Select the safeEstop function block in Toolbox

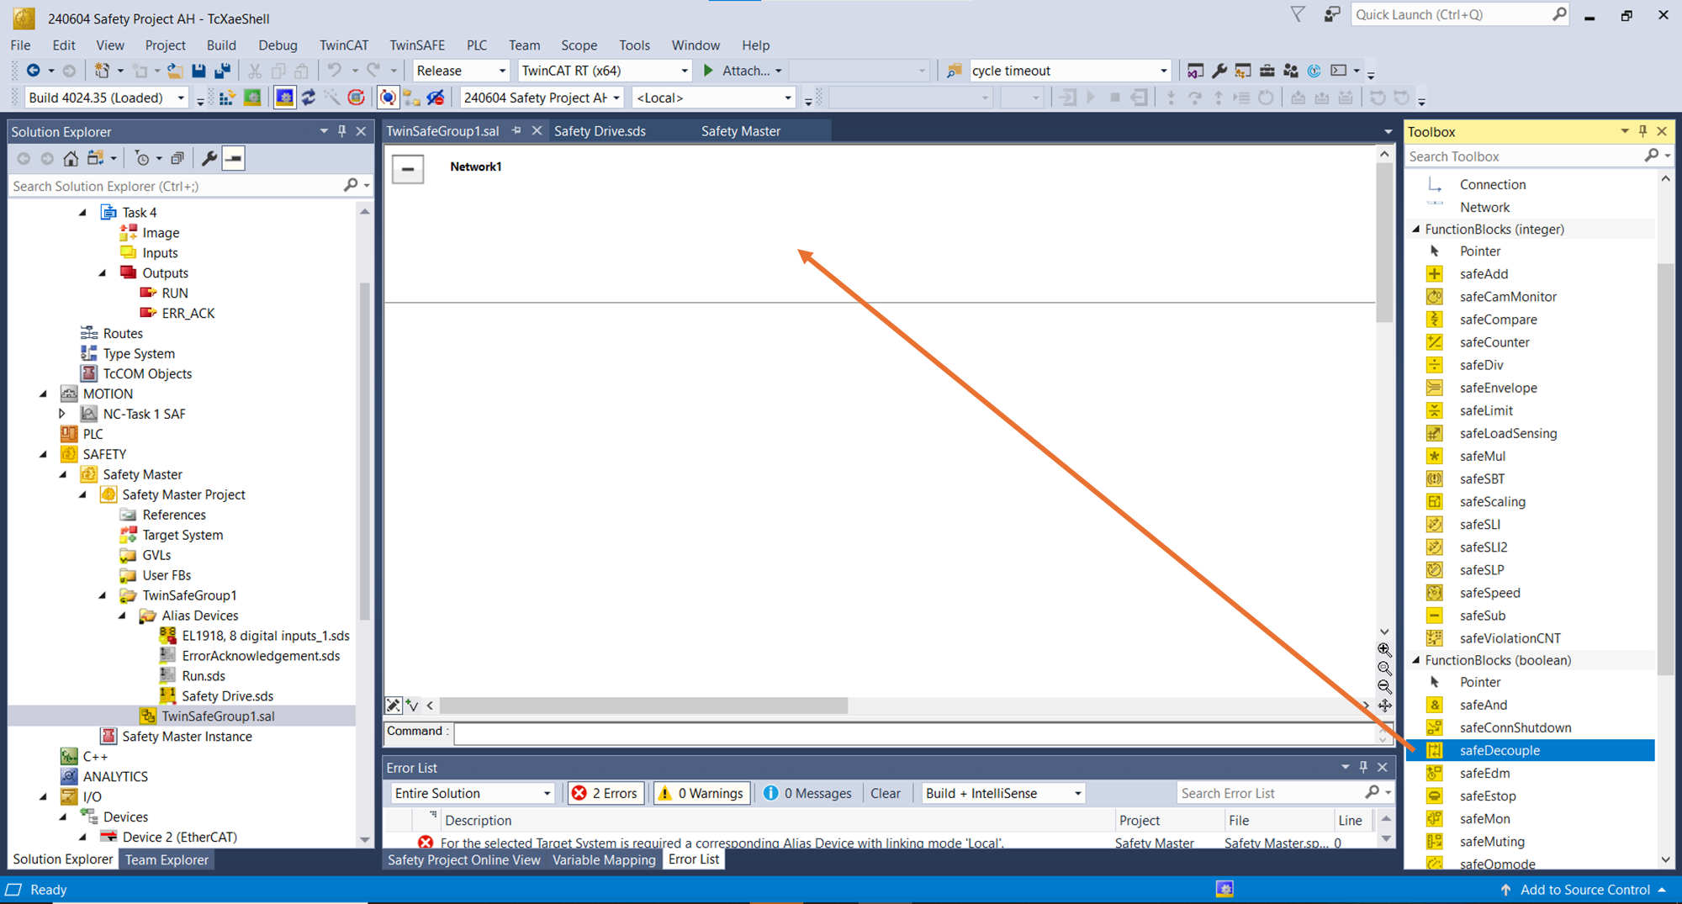click(1487, 796)
